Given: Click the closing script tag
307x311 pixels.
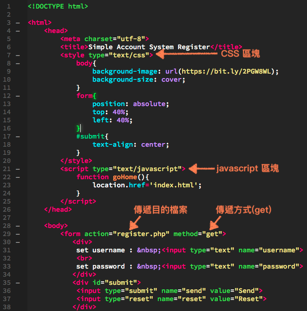Looking at the screenshot, I should [78, 201].
